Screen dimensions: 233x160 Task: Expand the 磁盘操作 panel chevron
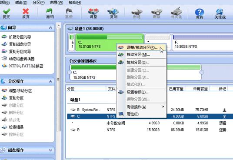(x=50, y=150)
